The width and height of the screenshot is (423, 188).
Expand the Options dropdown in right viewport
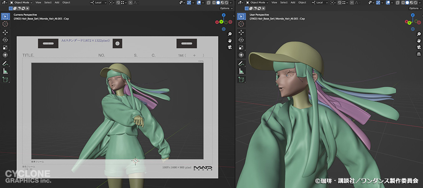coord(414,8)
